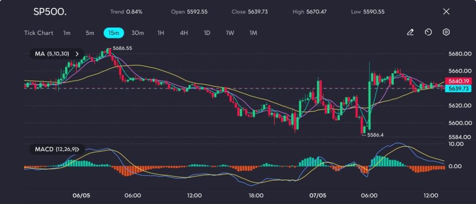Image resolution: width=476 pixels, height=204 pixels.
Task: Set chart to 1M monthly interval
Action: (x=253, y=33)
